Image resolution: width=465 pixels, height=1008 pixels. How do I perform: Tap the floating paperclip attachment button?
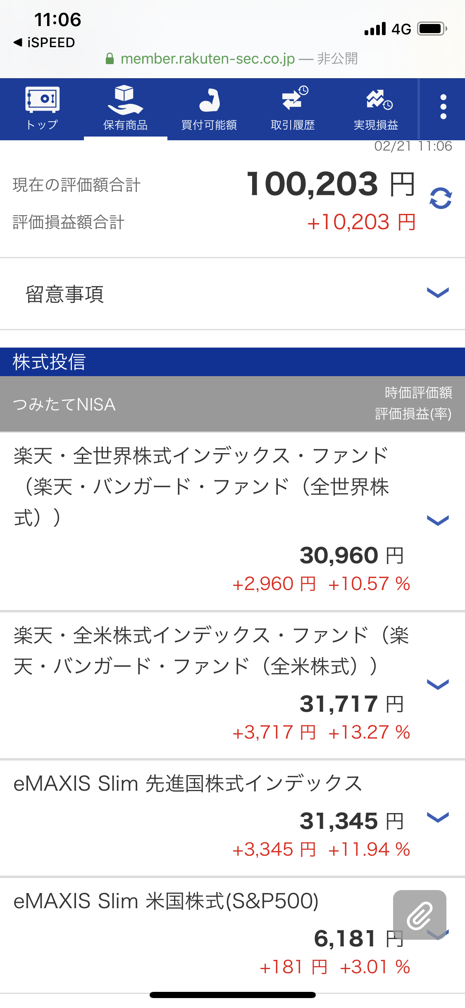pyautogui.click(x=420, y=914)
